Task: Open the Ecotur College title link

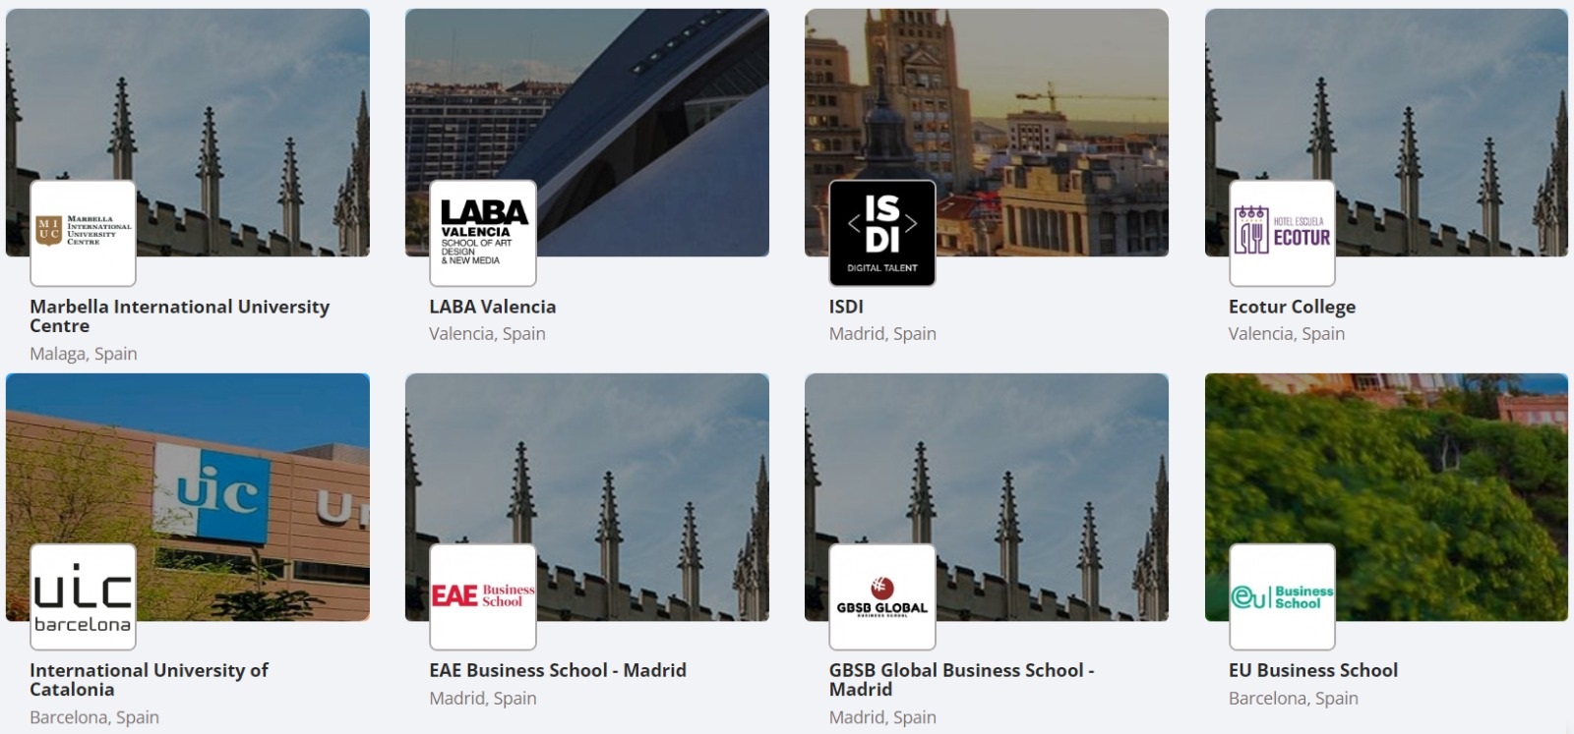Action: point(1292,307)
